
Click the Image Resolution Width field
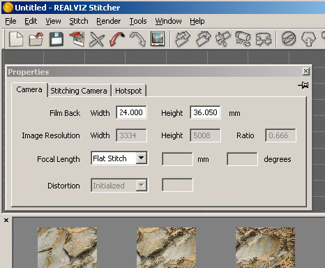[x=131, y=135]
